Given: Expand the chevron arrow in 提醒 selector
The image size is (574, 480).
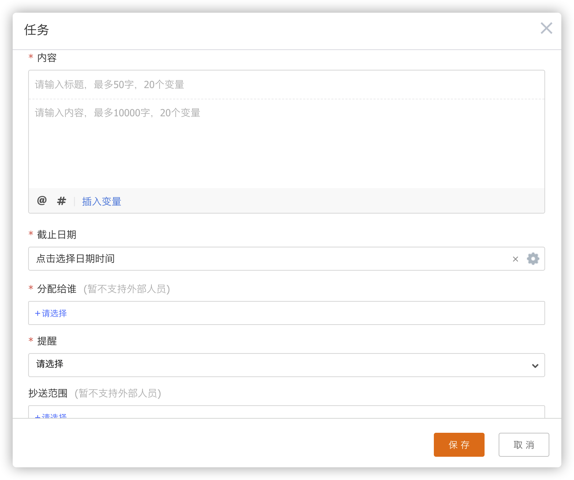Looking at the screenshot, I should click(535, 365).
